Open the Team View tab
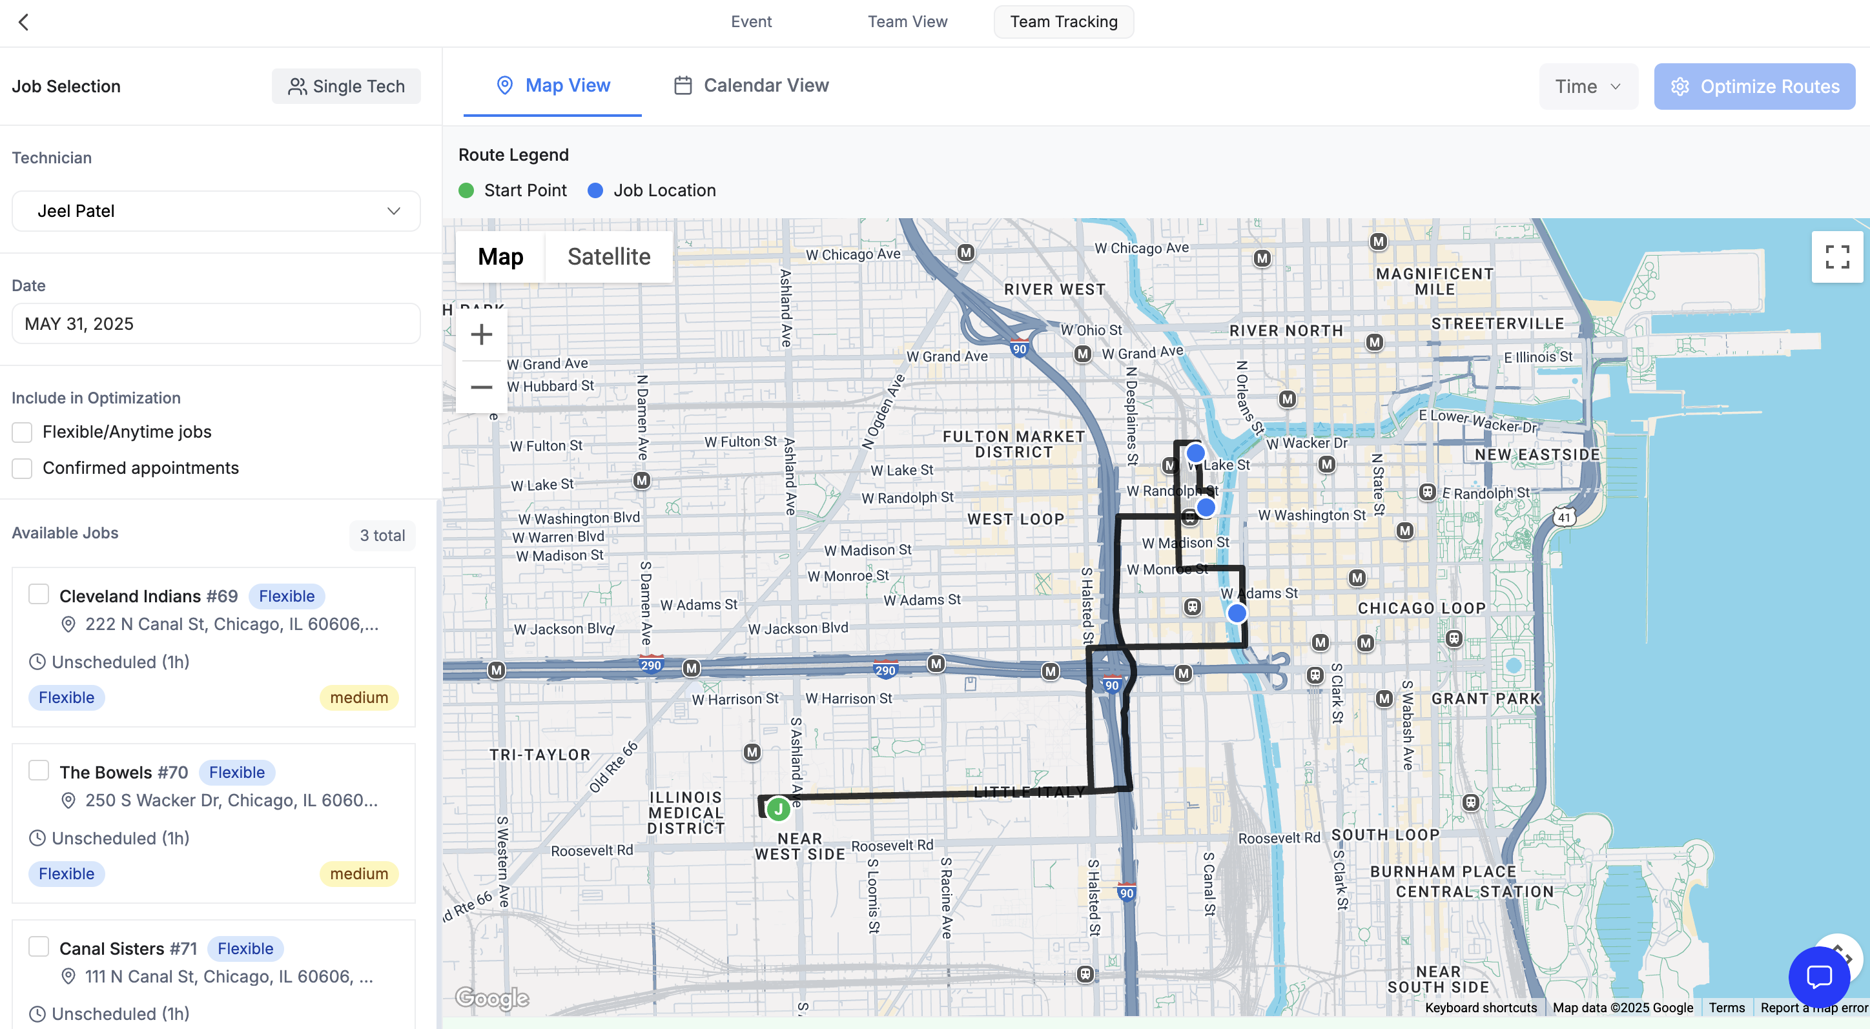The height and width of the screenshot is (1029, 1870). pyautogui.click(x=907, y=22)
